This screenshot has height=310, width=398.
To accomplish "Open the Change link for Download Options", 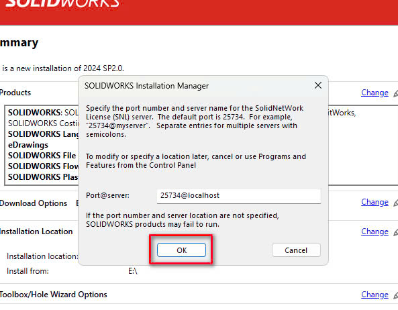I will [x=375, y=202].
